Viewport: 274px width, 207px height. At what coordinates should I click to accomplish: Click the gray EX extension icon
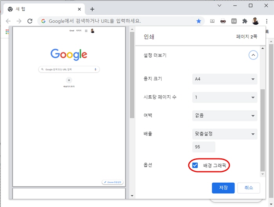pyautogui.click(x=234, y=21)
